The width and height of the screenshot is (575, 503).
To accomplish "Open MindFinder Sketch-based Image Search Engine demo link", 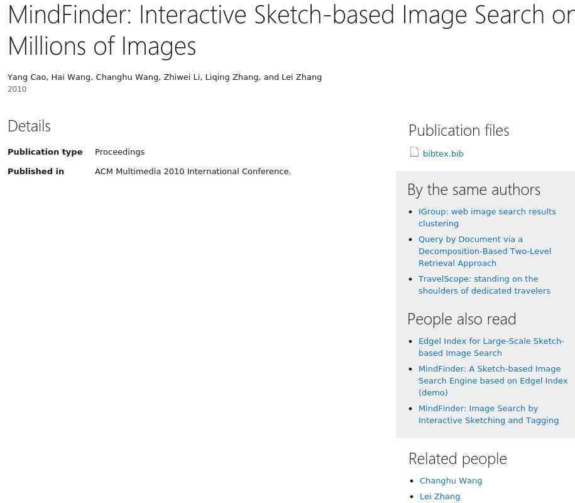I will [x=493, y=381].
